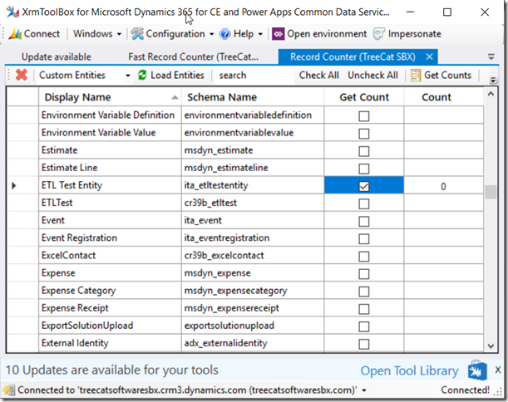Image resolution: width=508 pixels, height=402 pixels.
Task: Check Get Count for Expense Category
Action: point(364,292)
